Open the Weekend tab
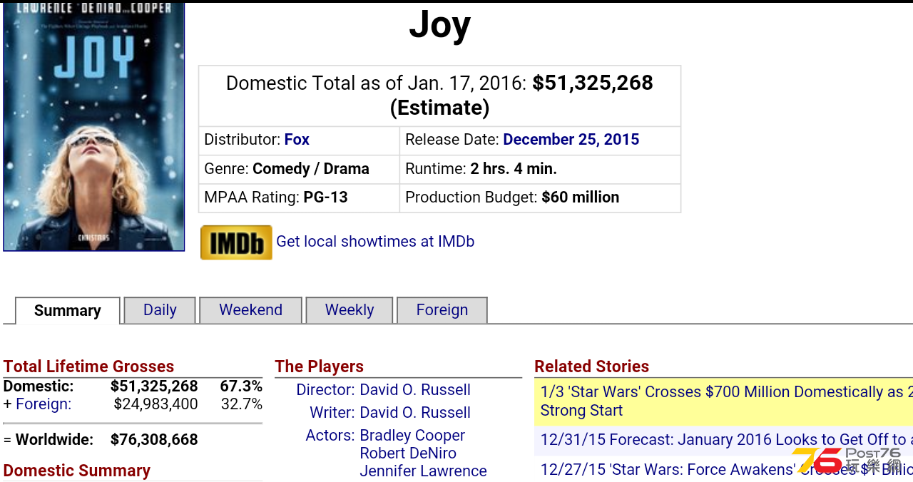 click(250, 310)
